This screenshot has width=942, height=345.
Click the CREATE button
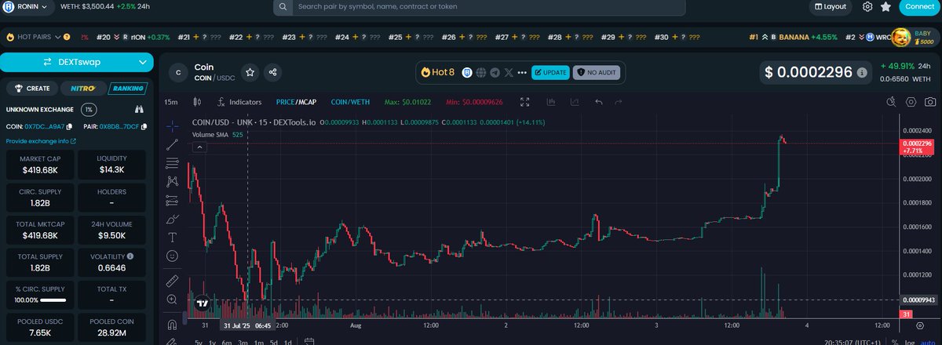click(33, 89)
